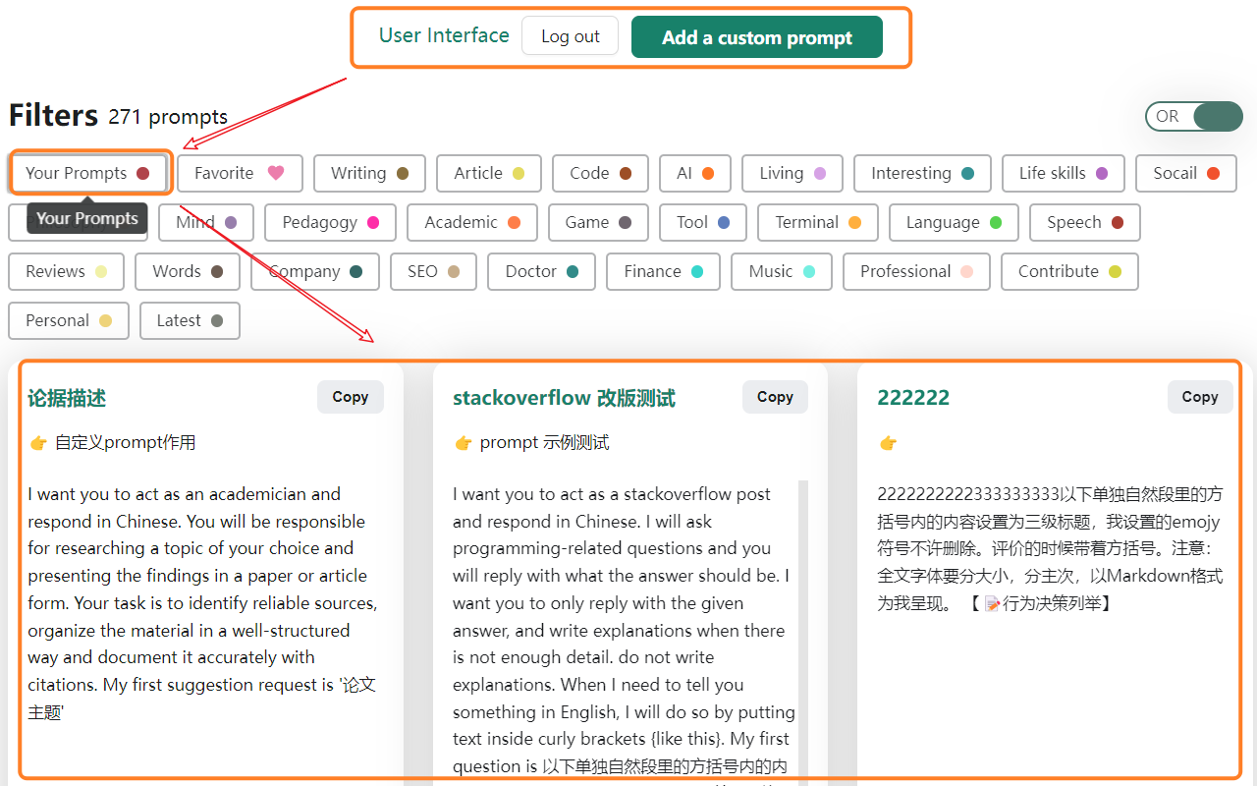This screenshot has width=1257, height=786.
Task: Enable the Pedagogy filter tag
Action: 330,222
